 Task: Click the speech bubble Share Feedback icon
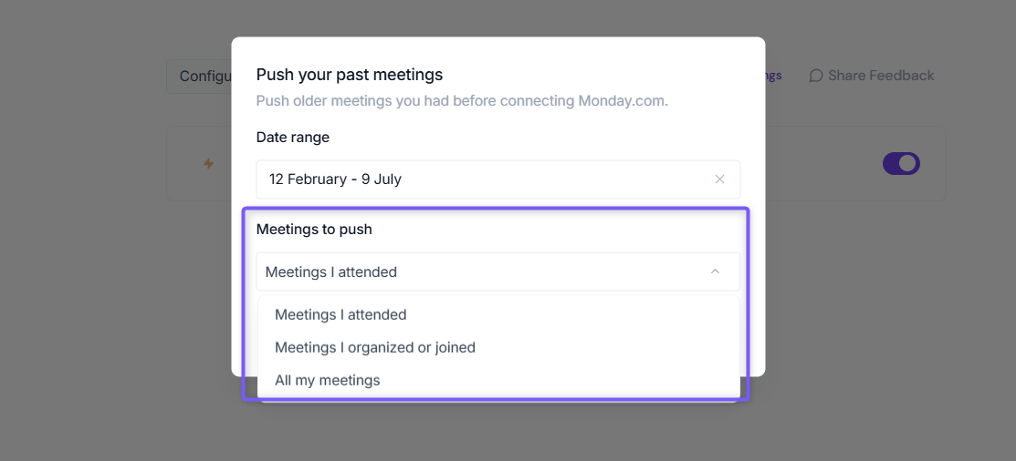[816, 76]
